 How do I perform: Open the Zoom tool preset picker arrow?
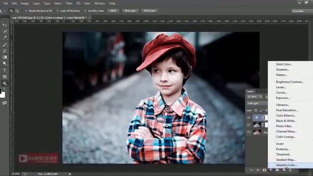coord(4,11)
